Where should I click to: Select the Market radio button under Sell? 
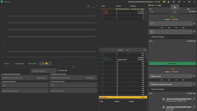[x=171, y=72]
